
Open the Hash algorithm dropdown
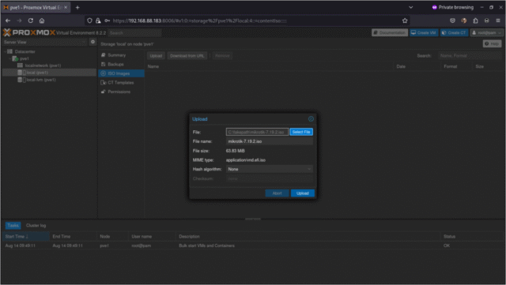[x=269, y=169]
